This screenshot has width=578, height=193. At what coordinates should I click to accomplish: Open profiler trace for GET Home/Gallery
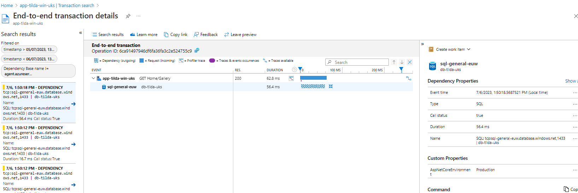291,78
